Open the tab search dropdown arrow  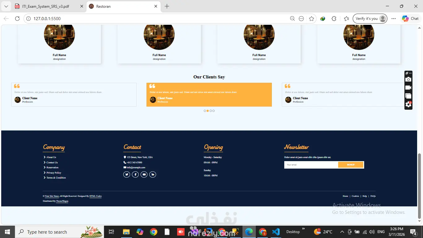[6, 6]
